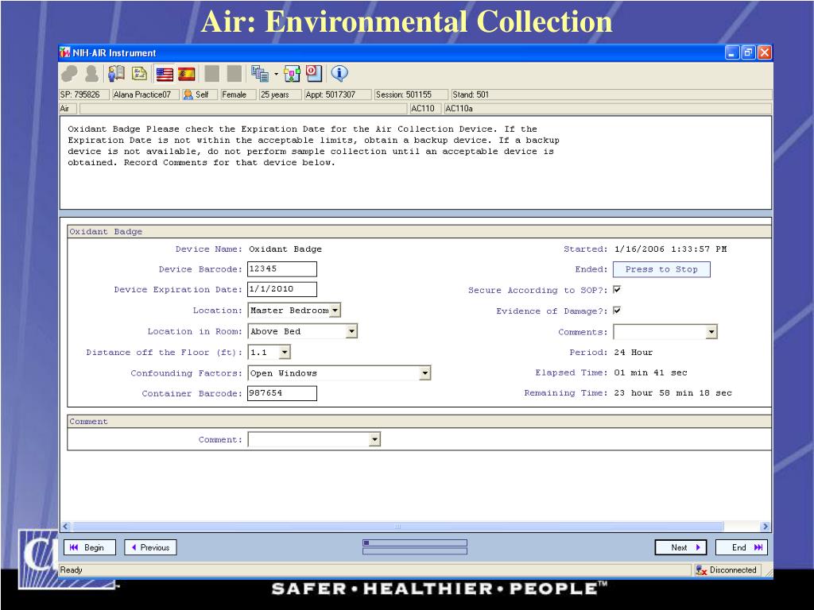Click the Started time value 1/16/2006 1:33:57 PM
The width and height of the screenshot is (814, 610).
(670, 249)
